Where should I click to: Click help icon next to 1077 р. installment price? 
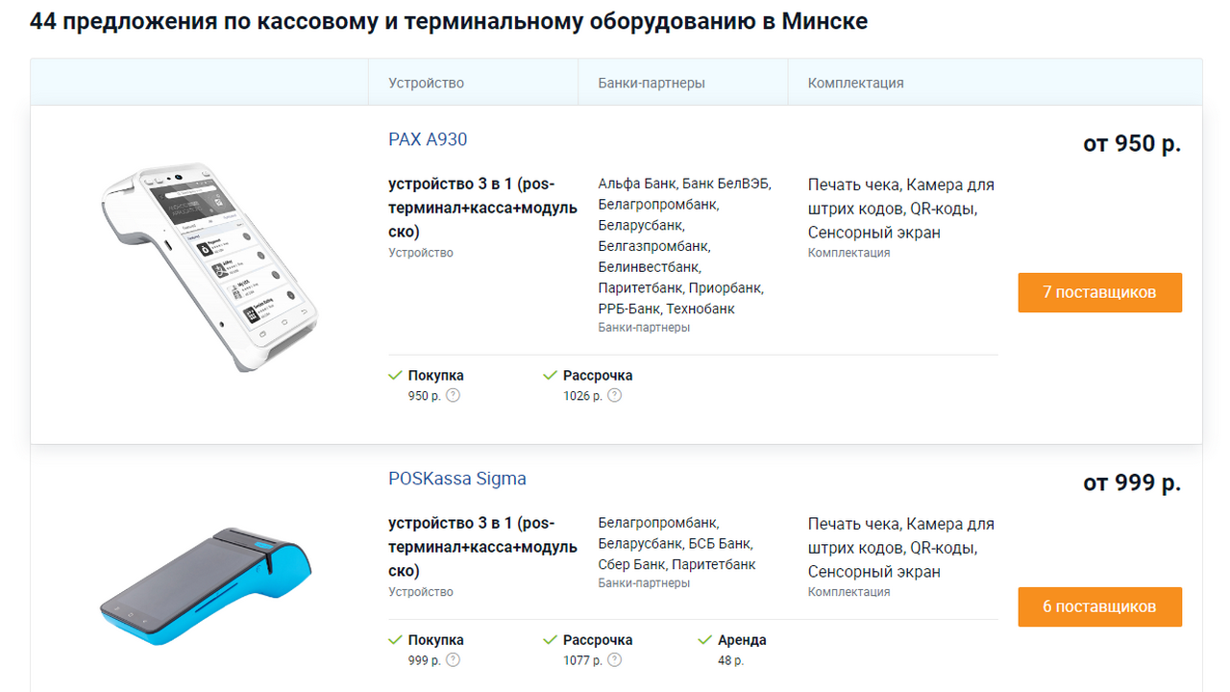coord(615,659)
